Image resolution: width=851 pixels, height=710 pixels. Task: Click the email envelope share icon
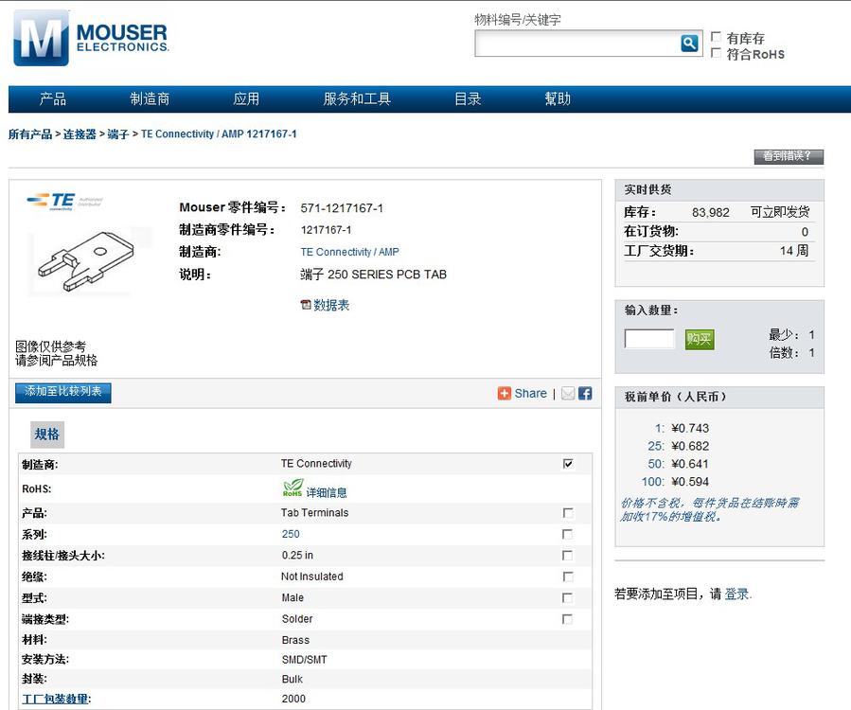point(568,393)
